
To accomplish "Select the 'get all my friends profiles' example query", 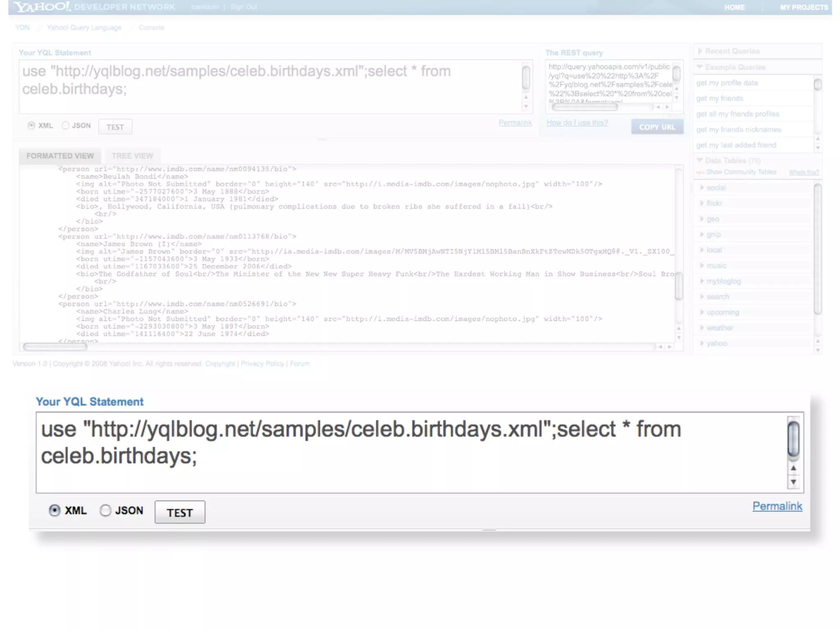I will pos(737,114).
